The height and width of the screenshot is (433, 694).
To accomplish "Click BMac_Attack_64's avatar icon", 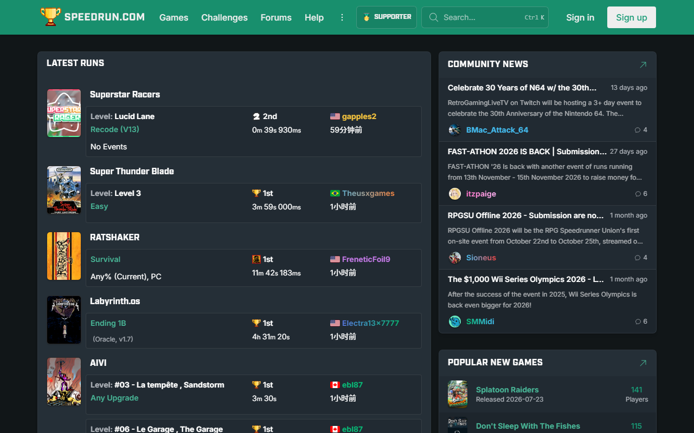I will coord(455,130).
